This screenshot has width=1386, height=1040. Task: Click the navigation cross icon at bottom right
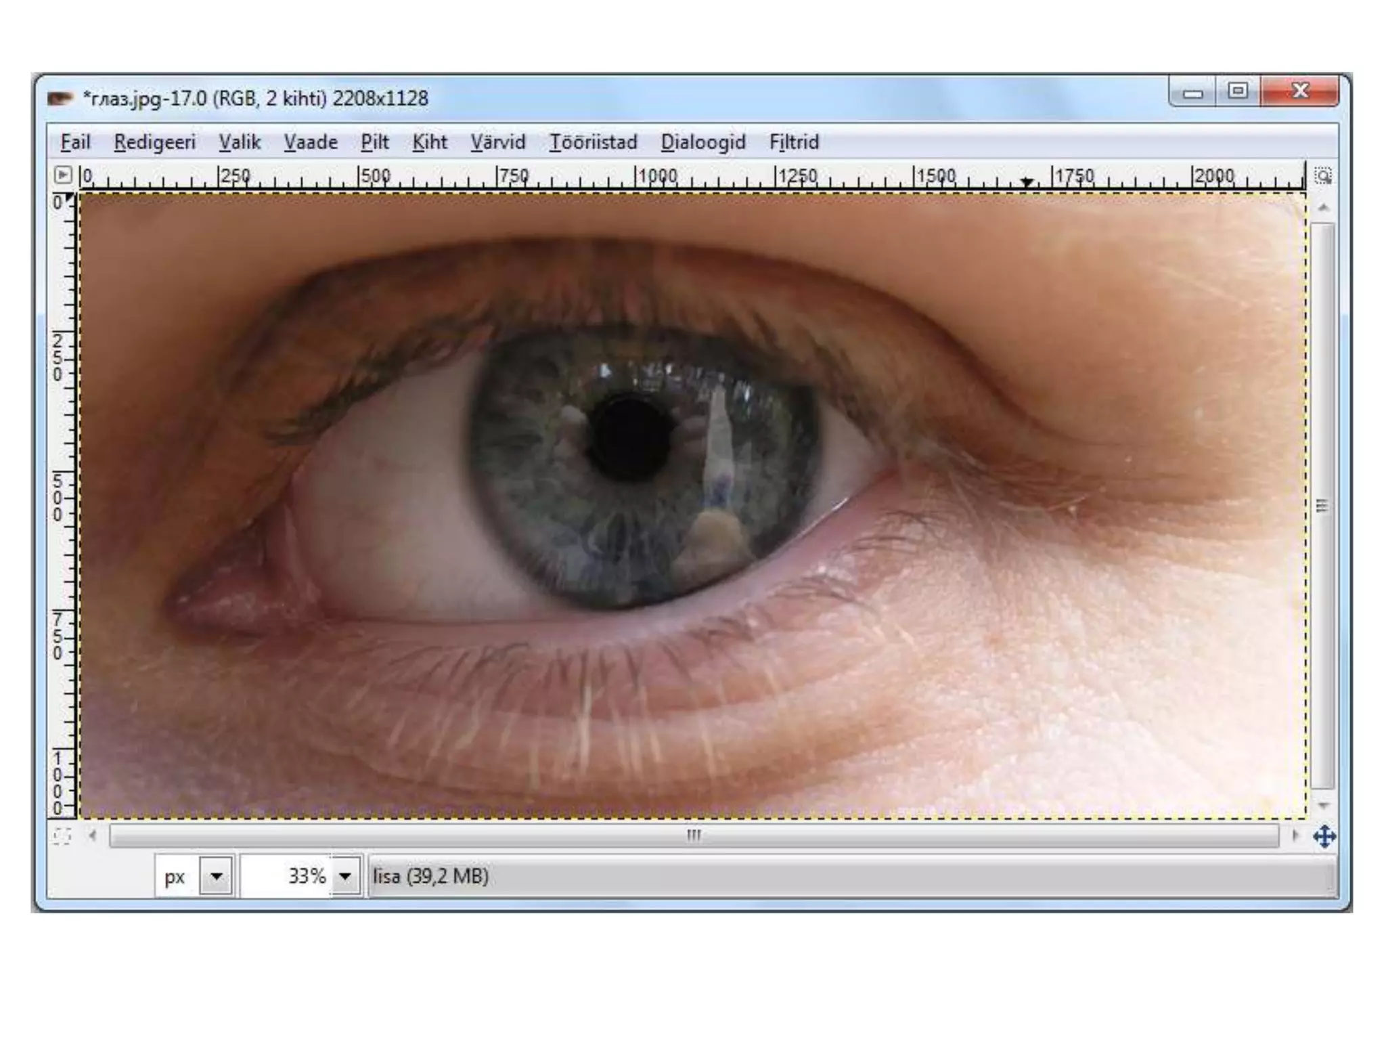click(x=1324, y=837)
